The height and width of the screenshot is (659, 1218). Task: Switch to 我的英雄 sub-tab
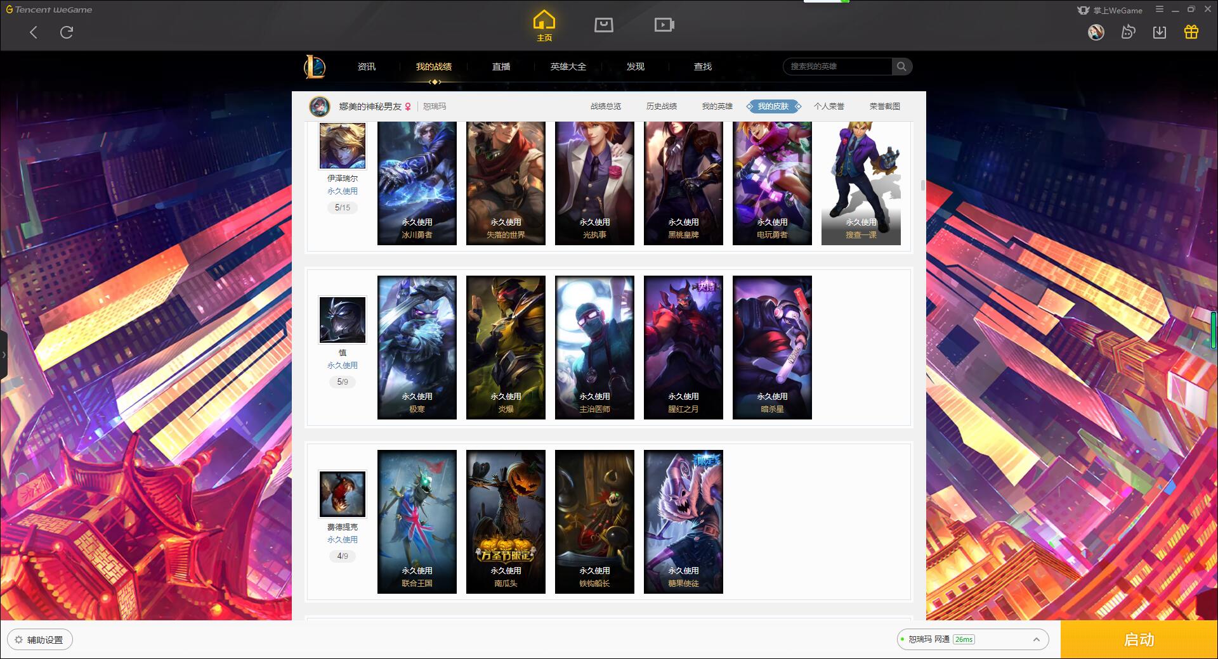click(717, 106)
